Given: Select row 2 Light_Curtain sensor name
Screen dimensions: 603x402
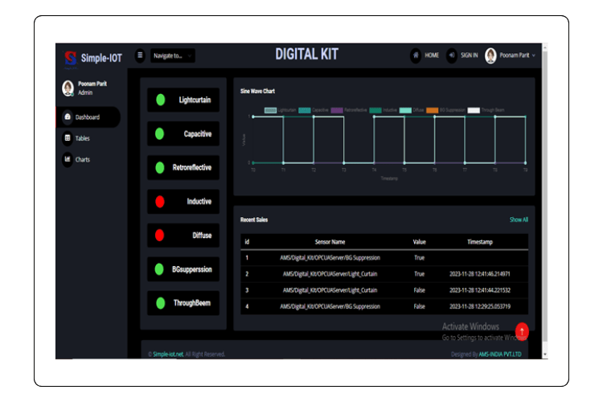Looking at the screenshot, I should (x=330, y=274).
